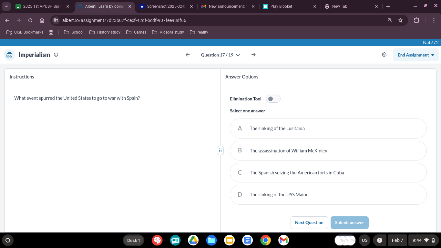Open the Games bookmarks folder
Image resolution: width=441 pixels, height=248 pixels.
coord(136,32)
